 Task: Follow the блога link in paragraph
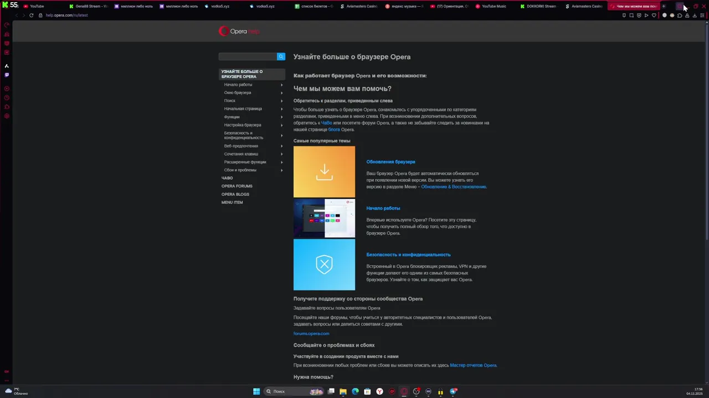point(334,129)
